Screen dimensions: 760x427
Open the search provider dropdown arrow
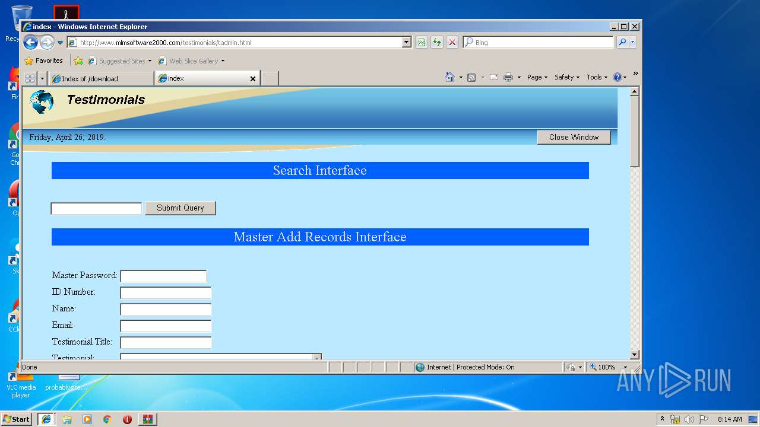(633, 42)
